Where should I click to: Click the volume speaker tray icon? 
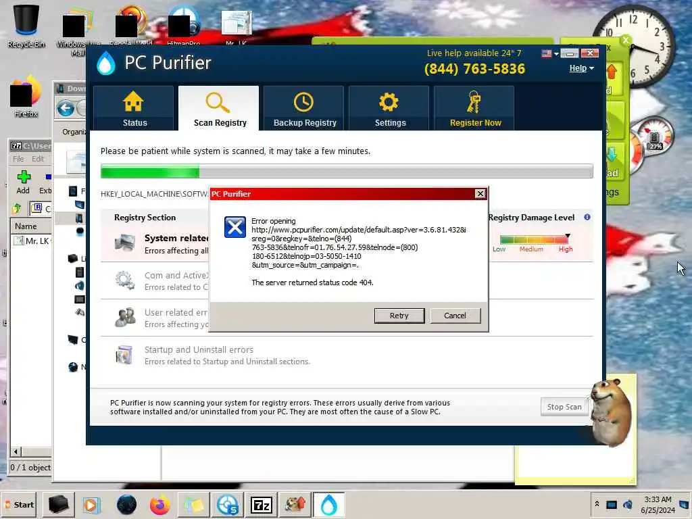[x=628, y=505]
